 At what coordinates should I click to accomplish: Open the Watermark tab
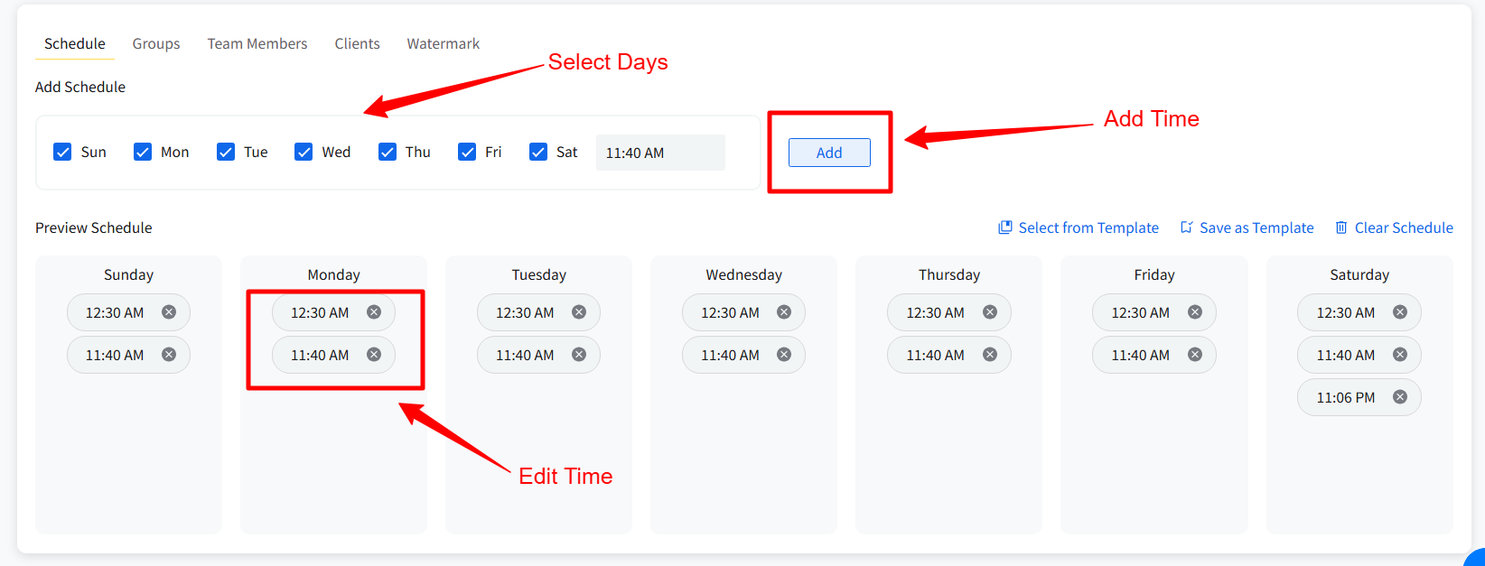coord(444,43)
